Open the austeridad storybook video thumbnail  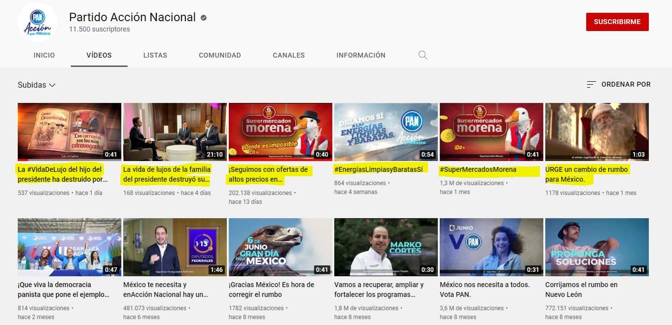coord(70,132)
